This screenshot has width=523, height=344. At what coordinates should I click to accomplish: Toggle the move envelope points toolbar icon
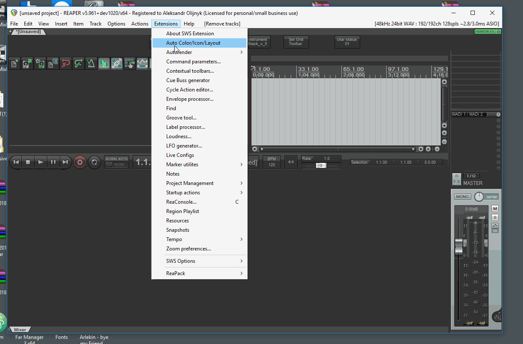pos(142,64)
